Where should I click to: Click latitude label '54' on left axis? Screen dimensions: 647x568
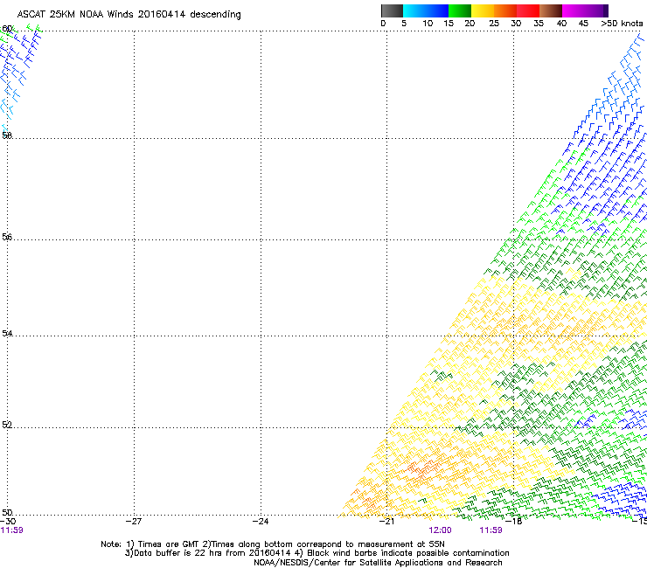point(7,333)
